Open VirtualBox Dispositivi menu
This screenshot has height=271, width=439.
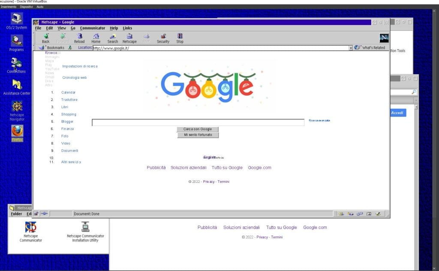click(x=26, y=7)
